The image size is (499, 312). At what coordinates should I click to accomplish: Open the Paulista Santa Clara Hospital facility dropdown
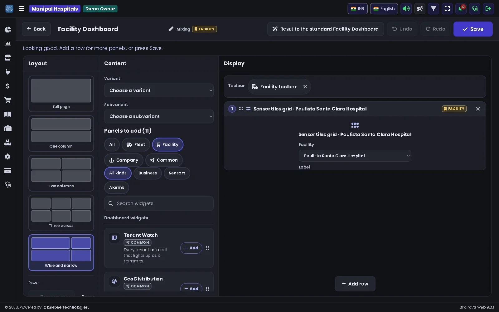pos(355,156)
